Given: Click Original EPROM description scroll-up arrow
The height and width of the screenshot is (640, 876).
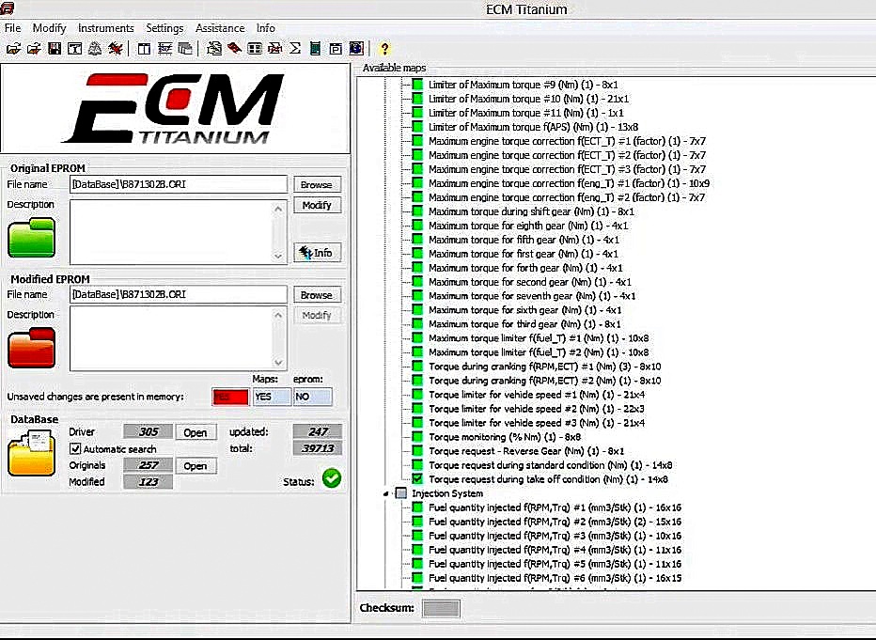Looking at the screenshot, I should 278,209.
